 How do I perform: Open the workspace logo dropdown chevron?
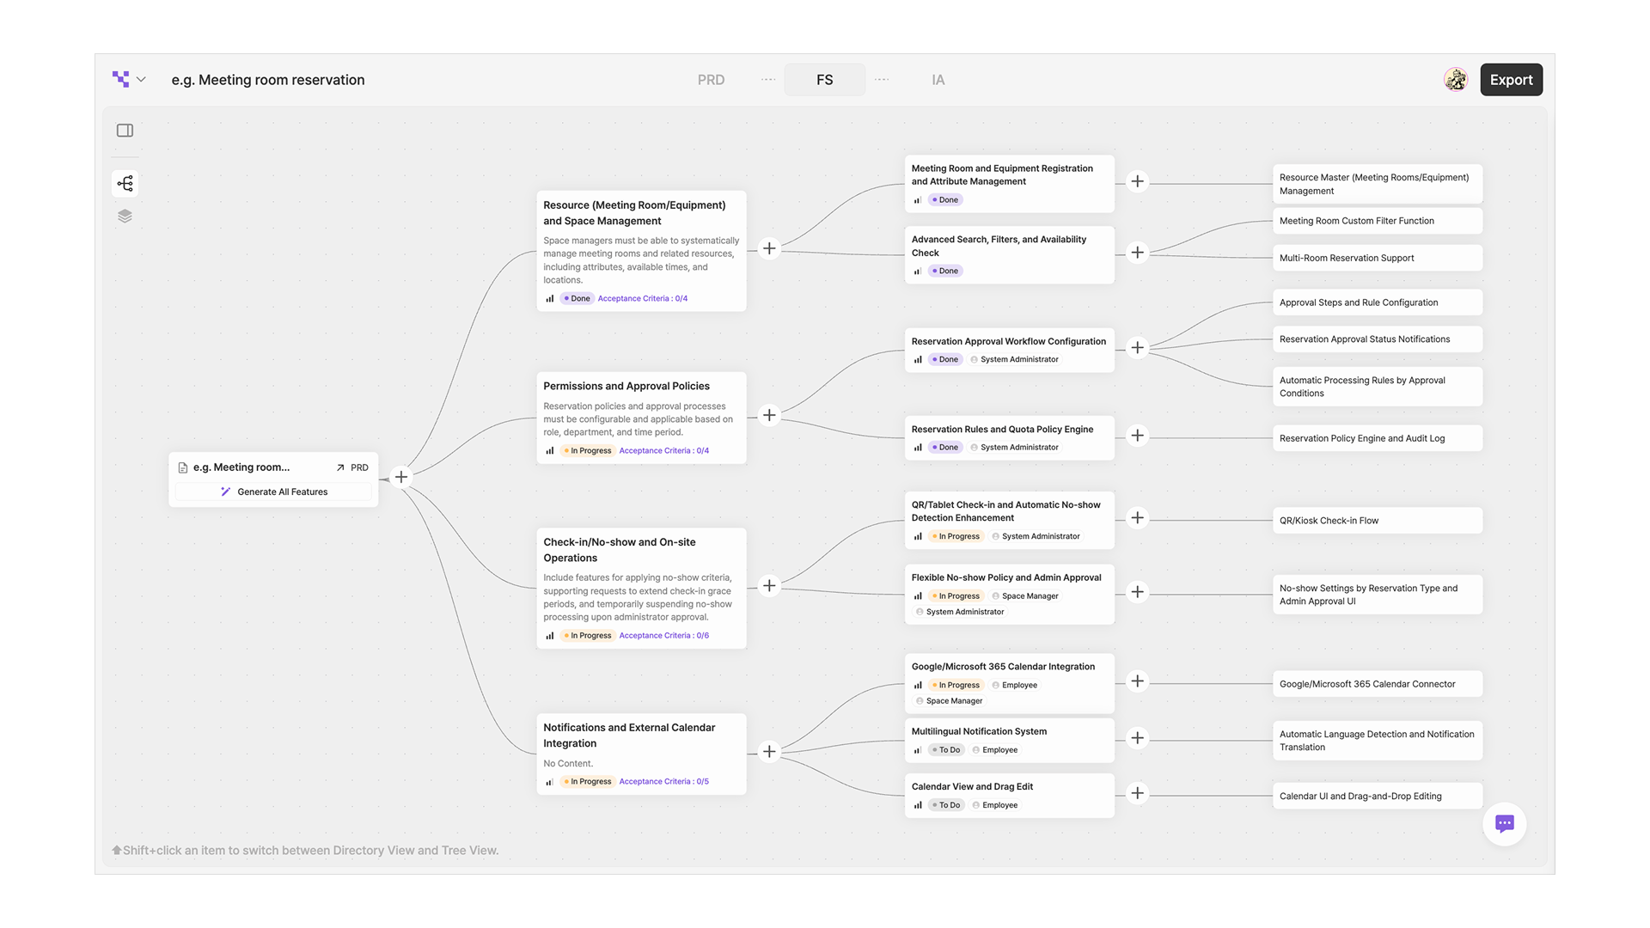141,80
